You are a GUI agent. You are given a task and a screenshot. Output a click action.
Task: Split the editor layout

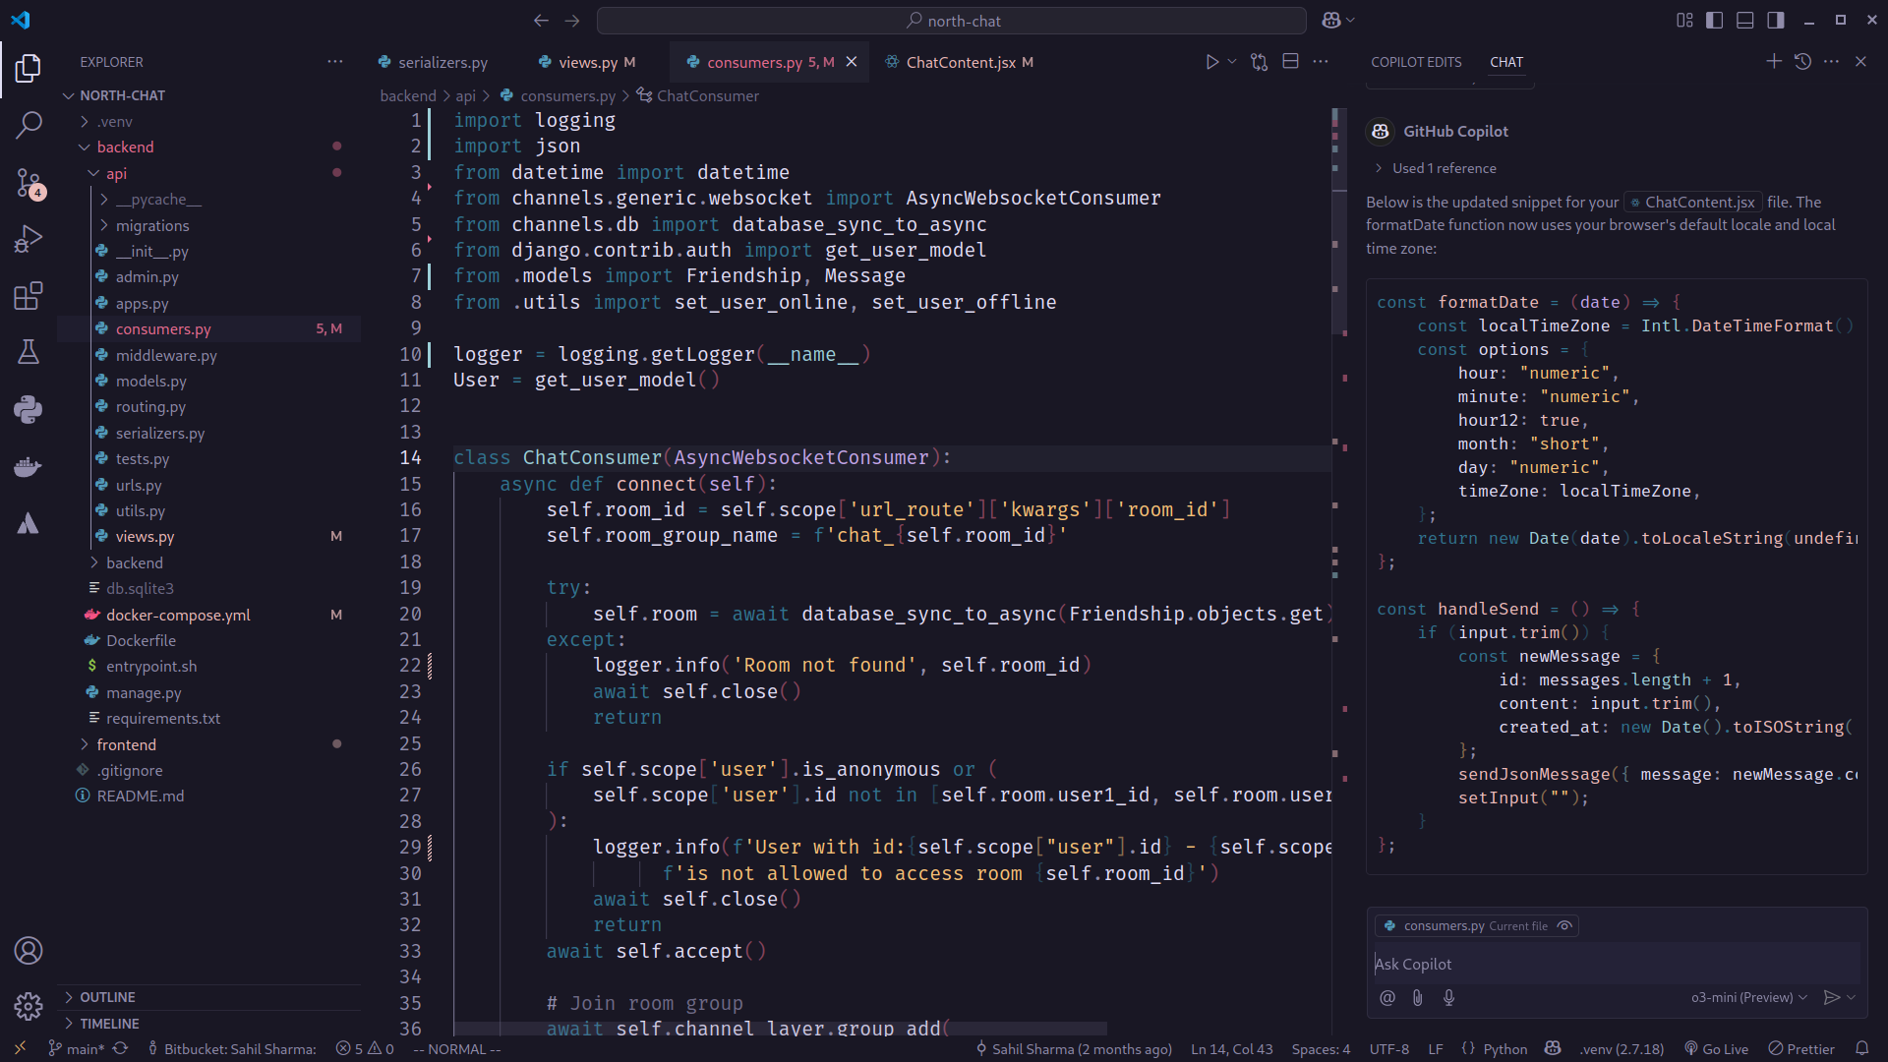(x=1291, y=62)
